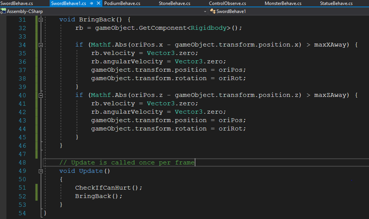Collapse the if block at line 34

(x=41, y=45)
